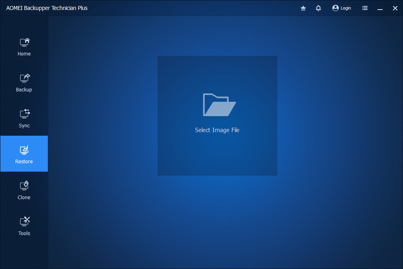This screenshot has height=269, width=403.
Task: Click the Login text link
Action: click(346, 8)
